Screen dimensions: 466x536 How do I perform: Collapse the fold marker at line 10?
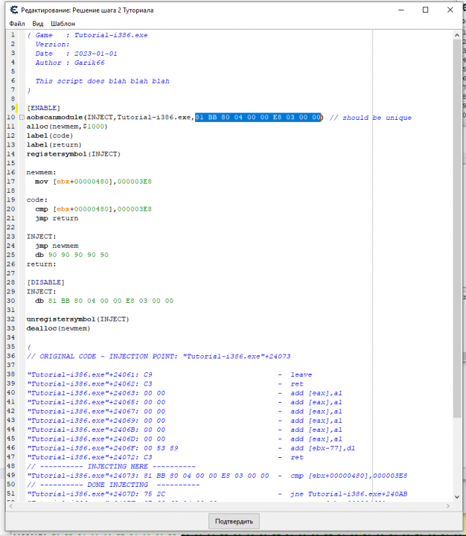coord(22,118)
